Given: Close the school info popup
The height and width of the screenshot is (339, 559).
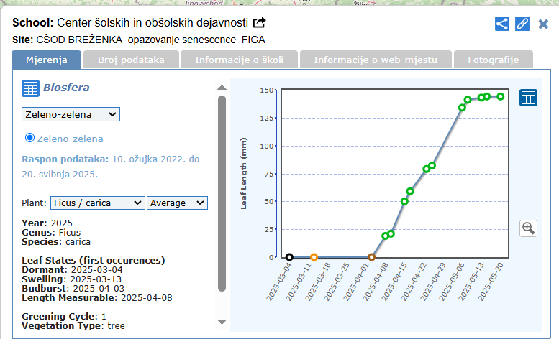Looking at the screenshot, I should point(543,24).
